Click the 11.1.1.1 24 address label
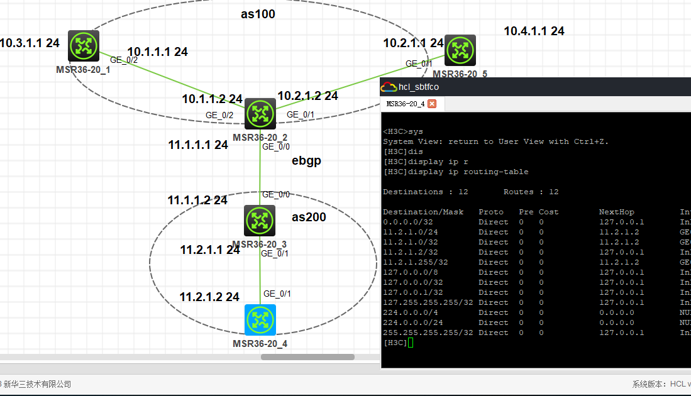Screen dimensions: 691x396 tap(198, 145)
